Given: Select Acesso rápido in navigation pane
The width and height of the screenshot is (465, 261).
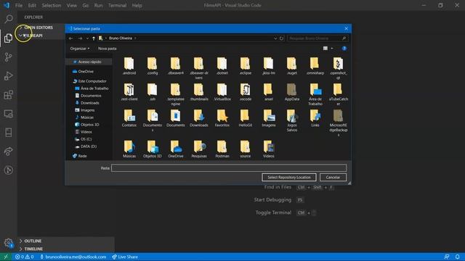Looking at the screenshot, I should [89, 62].
